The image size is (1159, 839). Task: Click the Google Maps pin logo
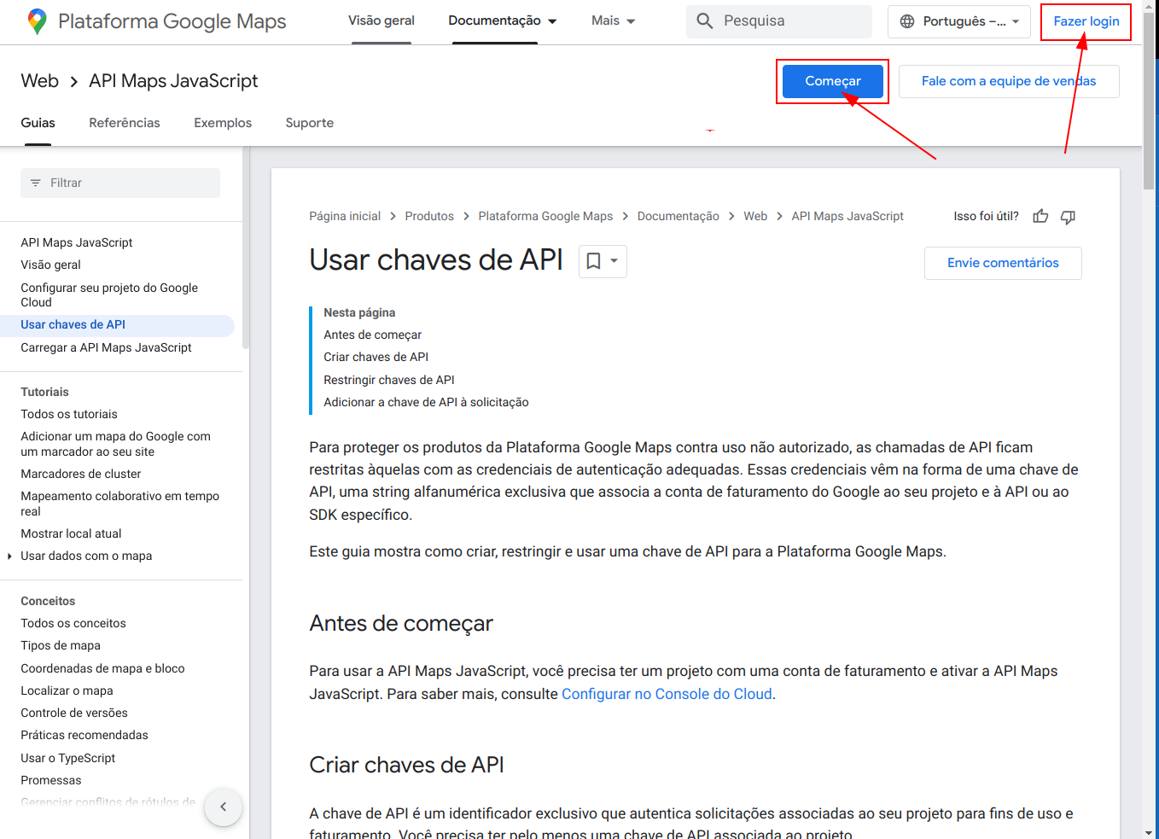37,21
